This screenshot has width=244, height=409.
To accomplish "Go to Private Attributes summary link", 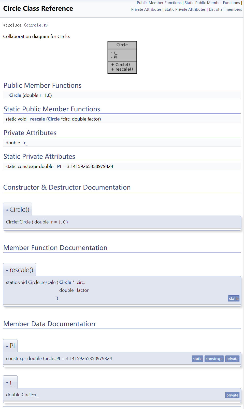I will click(x=146, y=9).
